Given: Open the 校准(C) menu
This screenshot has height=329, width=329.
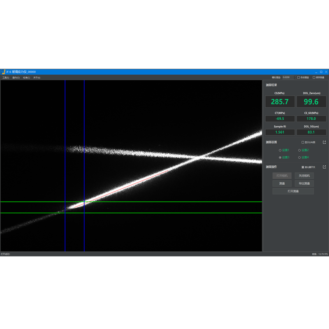Looking at the screenshot, I should point(26,78).
